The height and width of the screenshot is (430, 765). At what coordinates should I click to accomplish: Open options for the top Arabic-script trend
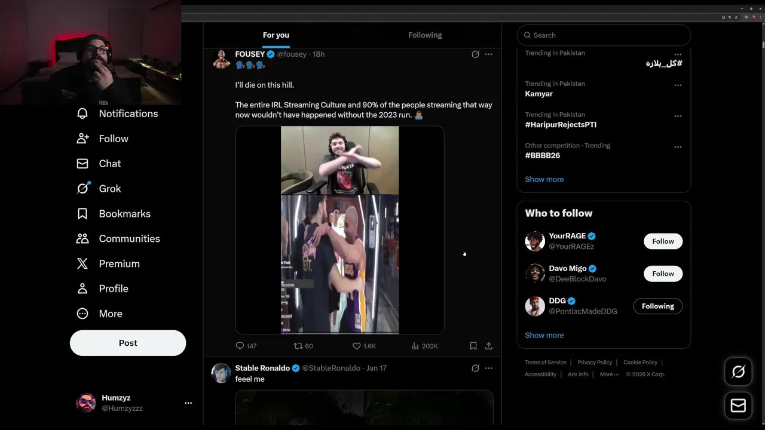tap(678, 54)
